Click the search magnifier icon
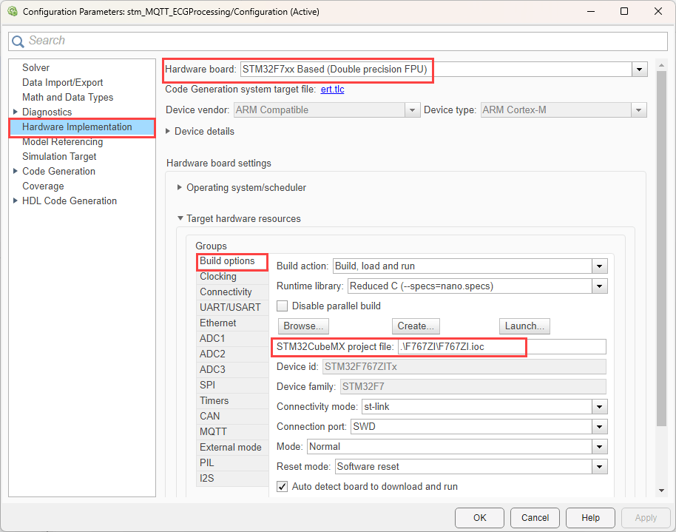 (x=18, y=41)
